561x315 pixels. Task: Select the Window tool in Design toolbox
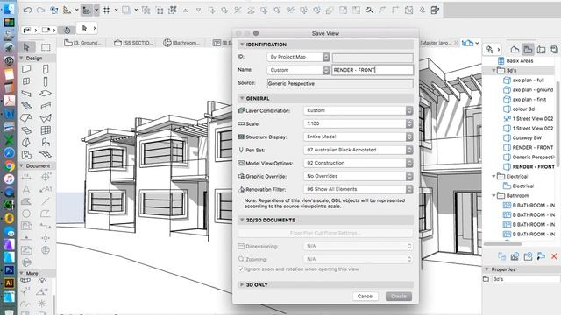tap(26, 81)
